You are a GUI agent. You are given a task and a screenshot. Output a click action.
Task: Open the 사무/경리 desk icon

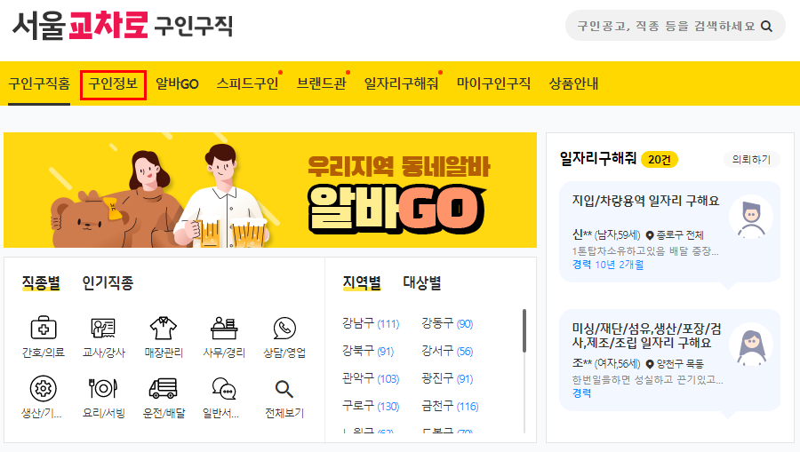pos(224,329)
